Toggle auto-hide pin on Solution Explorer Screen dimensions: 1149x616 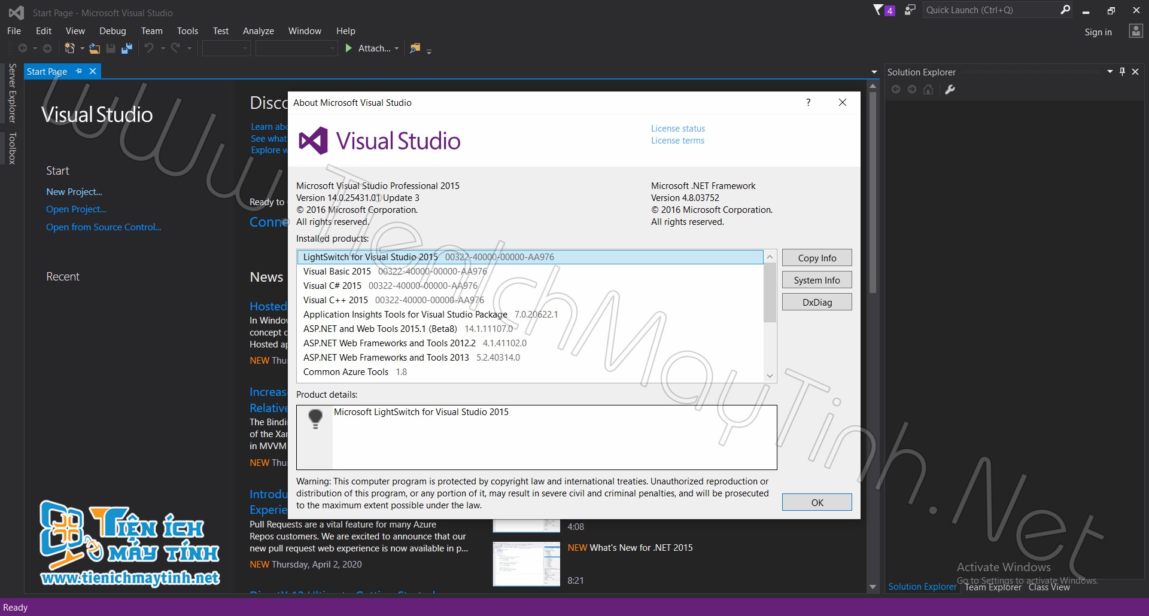tap(1123, 72)
